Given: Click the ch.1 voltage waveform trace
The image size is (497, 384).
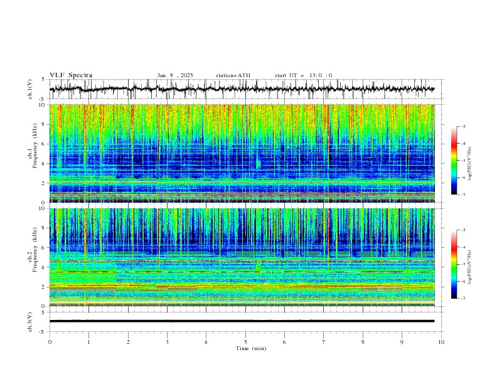Looking at the screenshot, I should pyautogui.click(x=242, y=89).
